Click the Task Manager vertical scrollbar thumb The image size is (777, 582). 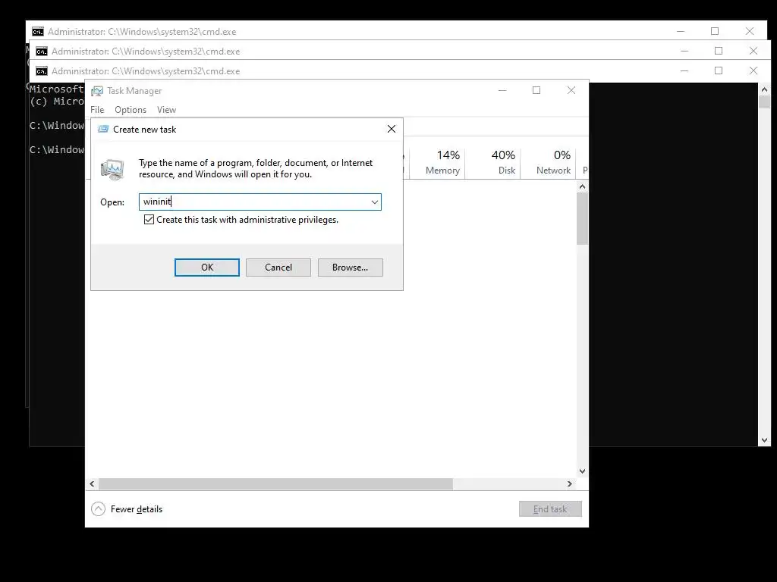pyautogui.click(x=582, y=219)
